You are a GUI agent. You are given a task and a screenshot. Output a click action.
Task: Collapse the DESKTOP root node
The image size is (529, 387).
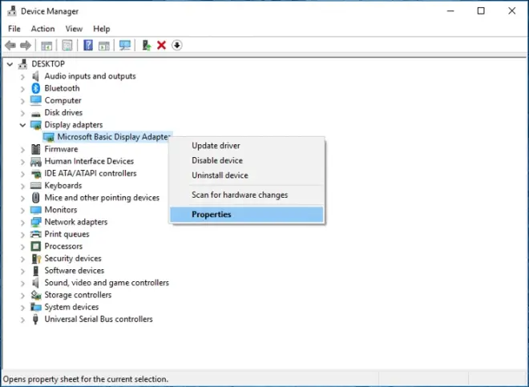tap(10, 64)
